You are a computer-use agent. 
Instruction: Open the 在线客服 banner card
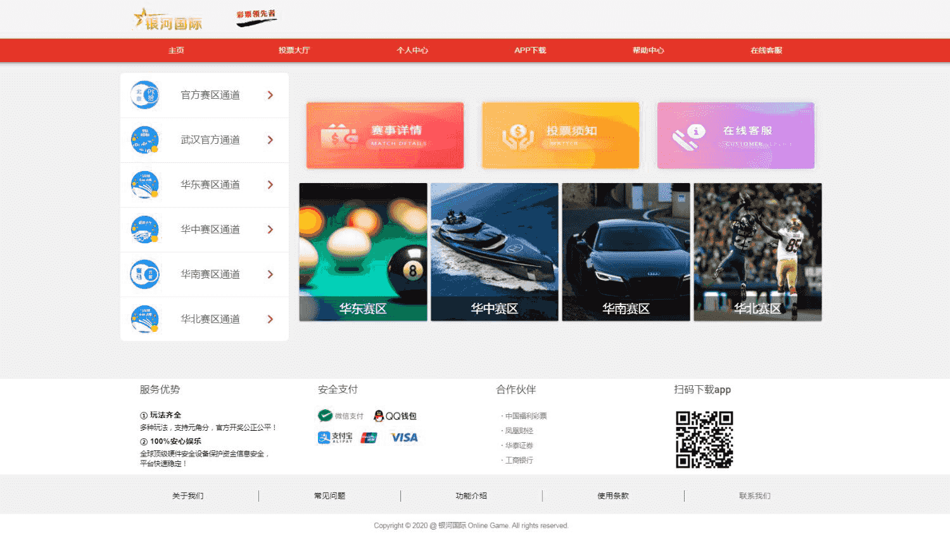(735, 135)
